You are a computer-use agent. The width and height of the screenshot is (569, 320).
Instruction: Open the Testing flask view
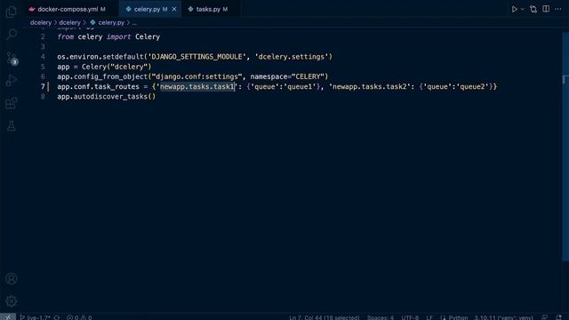[12, 126]
